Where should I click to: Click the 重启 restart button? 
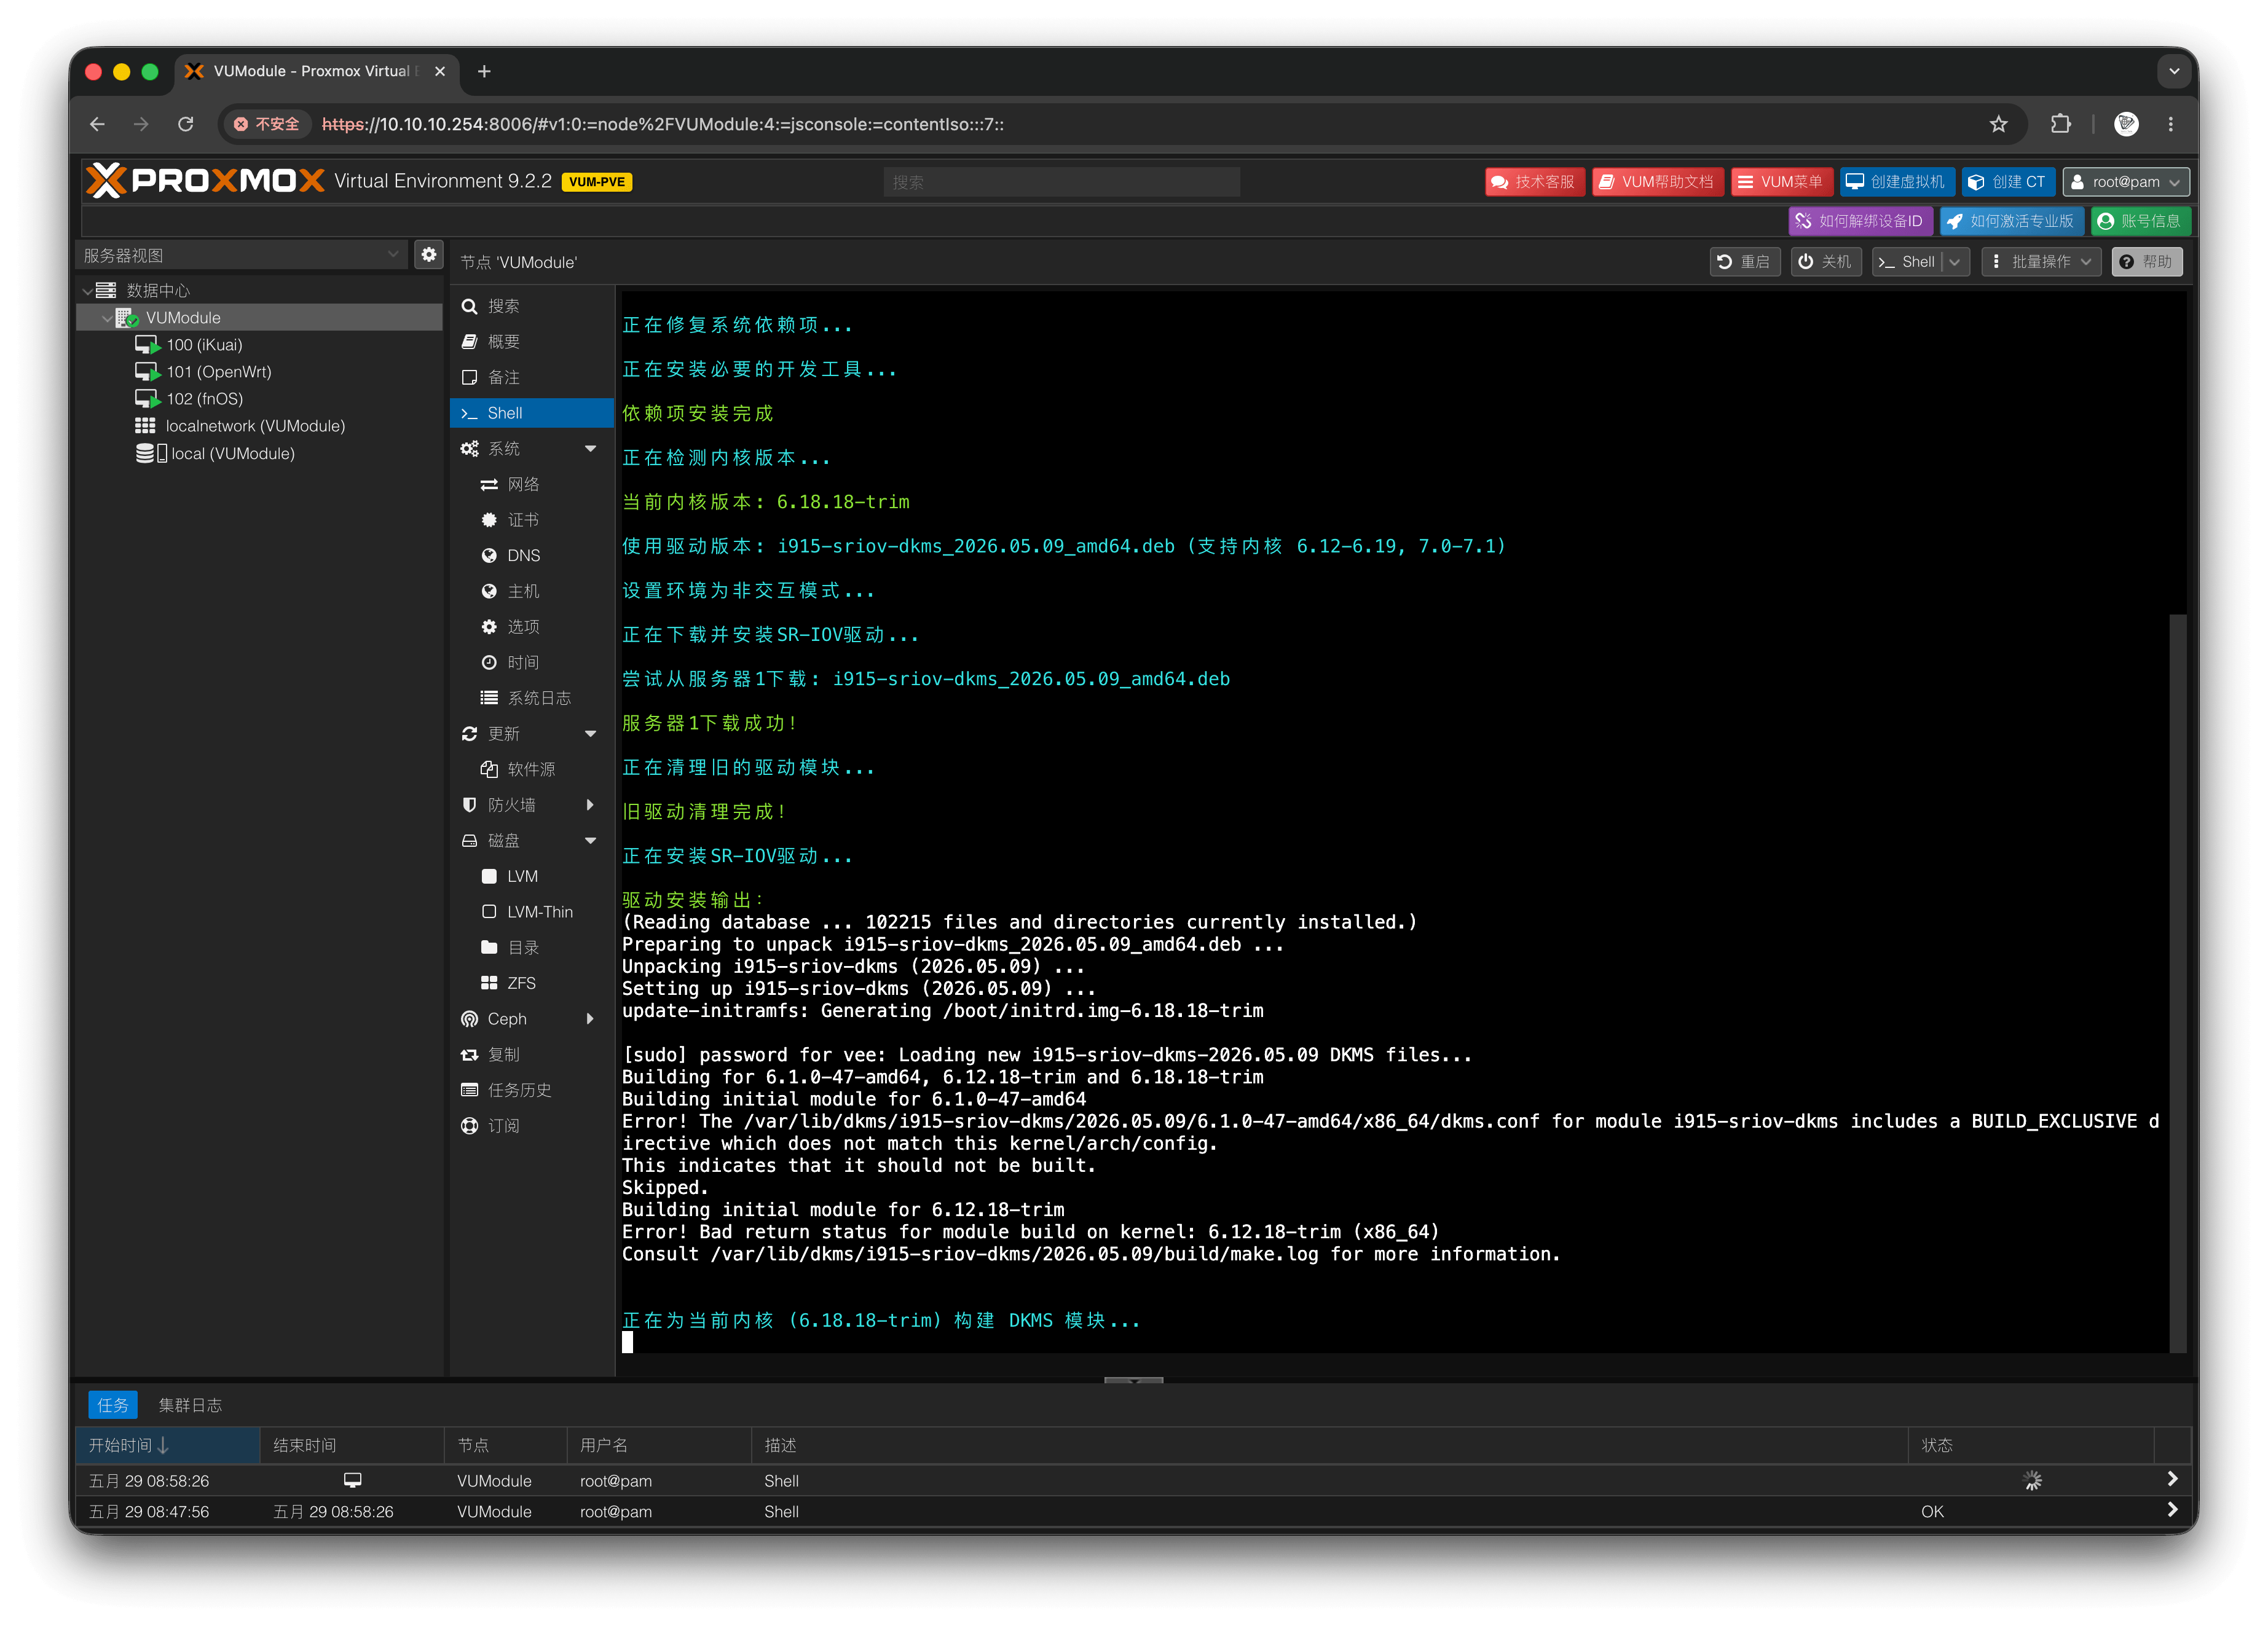(x=1744, y=262)
